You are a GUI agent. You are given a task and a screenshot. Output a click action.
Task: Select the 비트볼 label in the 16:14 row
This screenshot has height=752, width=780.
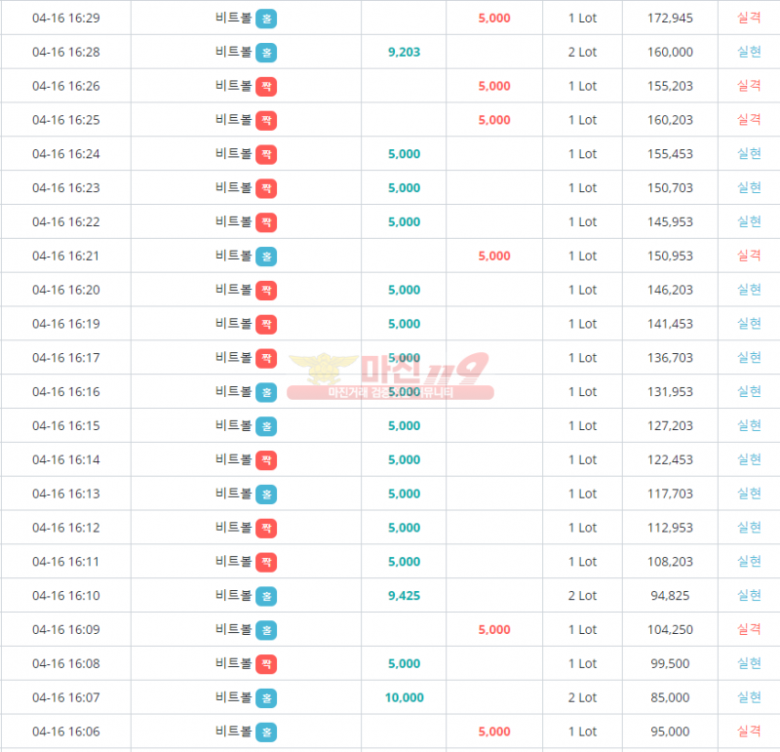pos(233,459)
